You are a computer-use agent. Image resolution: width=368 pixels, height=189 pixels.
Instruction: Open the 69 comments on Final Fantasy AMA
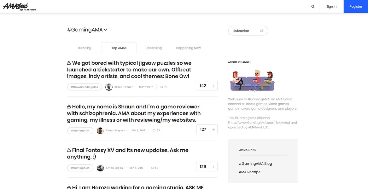click(x=155, y=168)
